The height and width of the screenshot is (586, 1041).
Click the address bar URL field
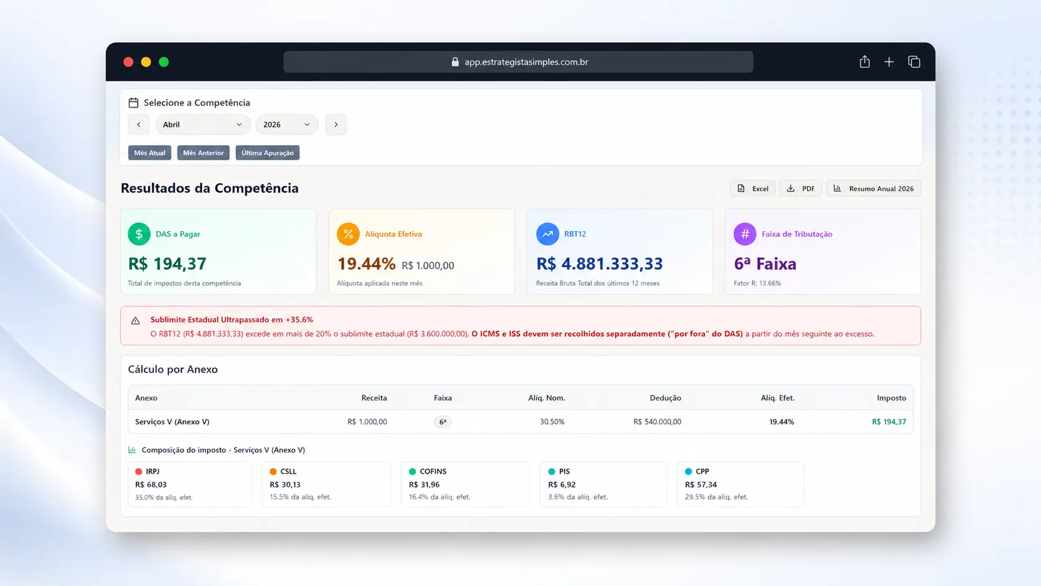coord(518,62)
